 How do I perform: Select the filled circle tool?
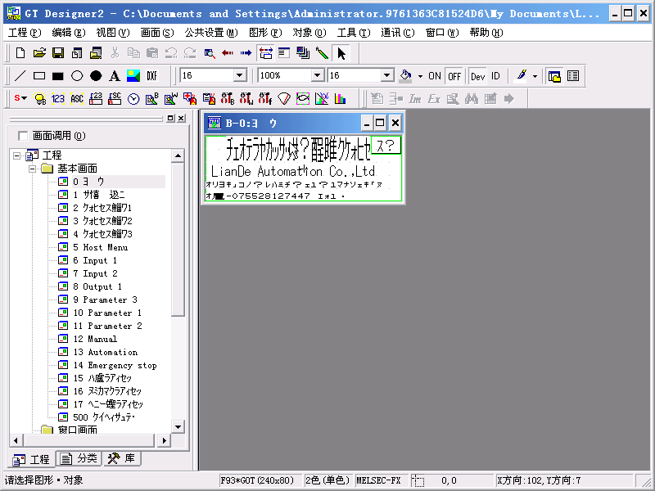(x=96, y=76)
